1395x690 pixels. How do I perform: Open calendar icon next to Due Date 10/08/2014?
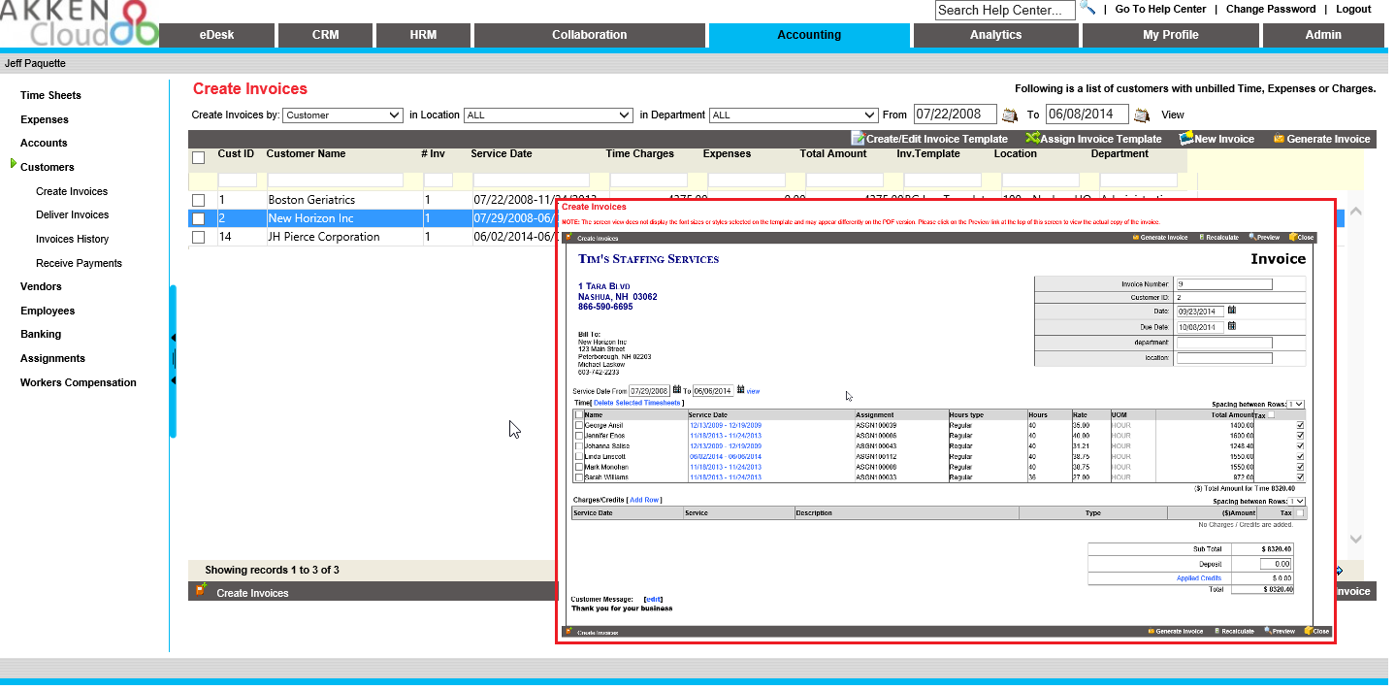click(x=1231, y=326)
